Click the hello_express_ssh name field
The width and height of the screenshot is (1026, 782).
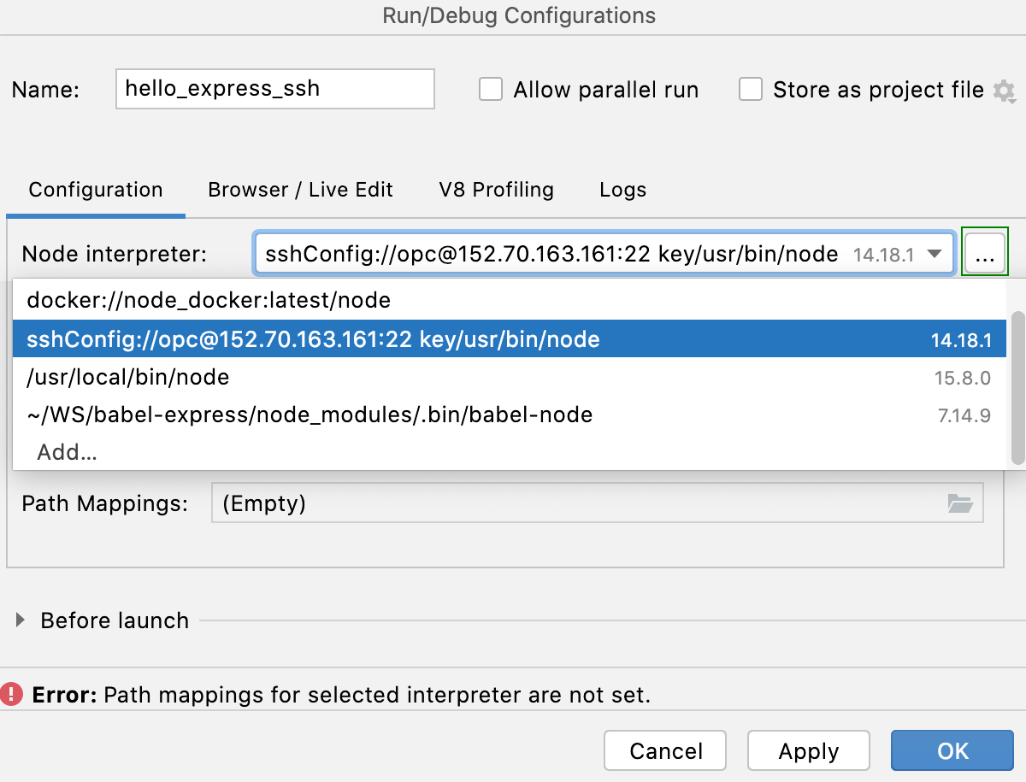pos(274,88)
